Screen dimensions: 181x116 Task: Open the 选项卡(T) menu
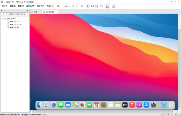point(40,6)
